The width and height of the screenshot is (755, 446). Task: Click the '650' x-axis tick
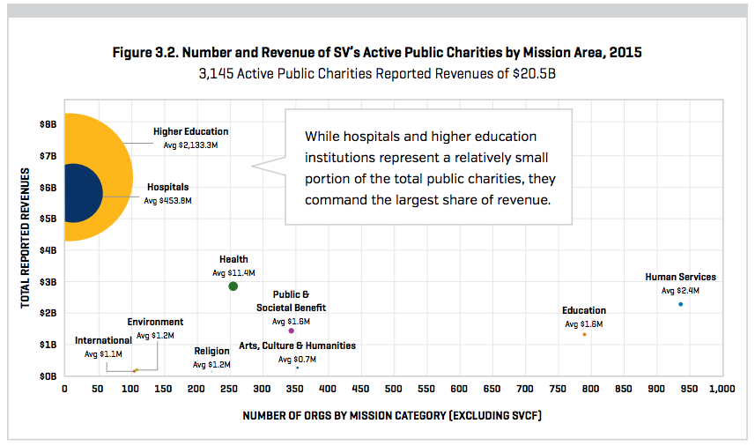[x=492, y=389]
